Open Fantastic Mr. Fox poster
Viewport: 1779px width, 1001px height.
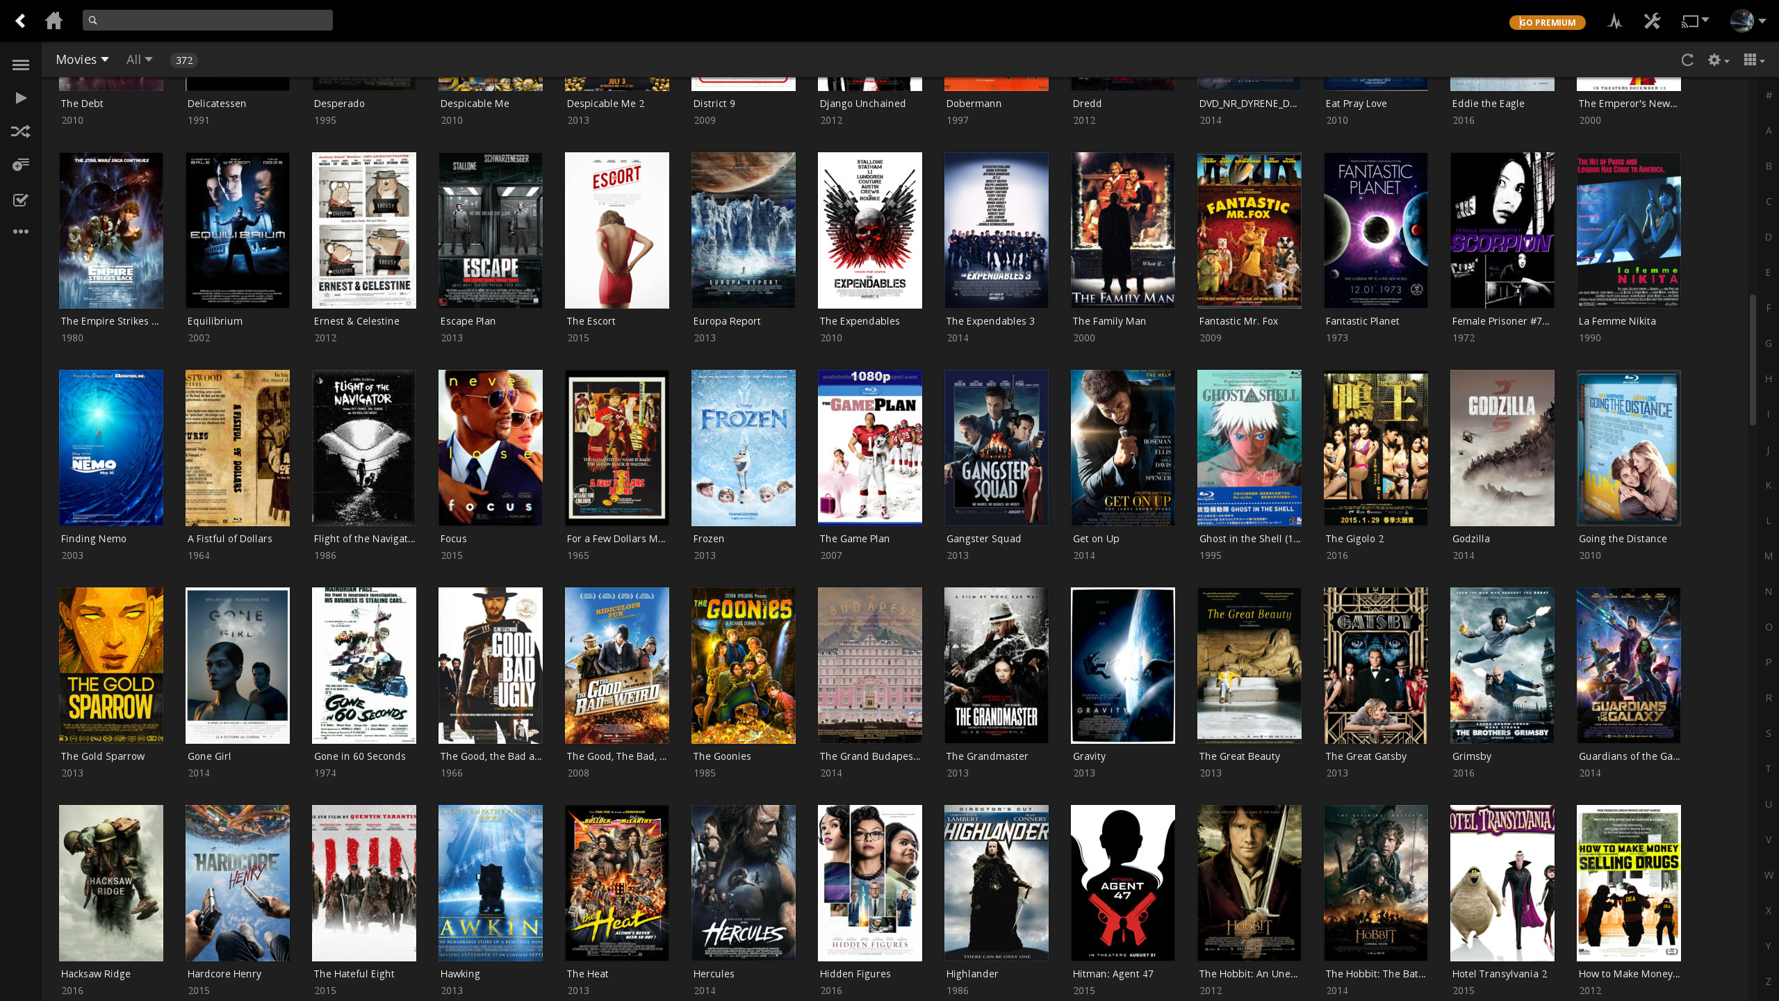point(1249,230)
